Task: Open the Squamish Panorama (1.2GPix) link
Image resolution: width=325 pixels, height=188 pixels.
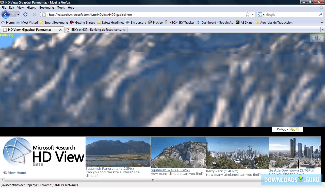Action: click(110, 169)
